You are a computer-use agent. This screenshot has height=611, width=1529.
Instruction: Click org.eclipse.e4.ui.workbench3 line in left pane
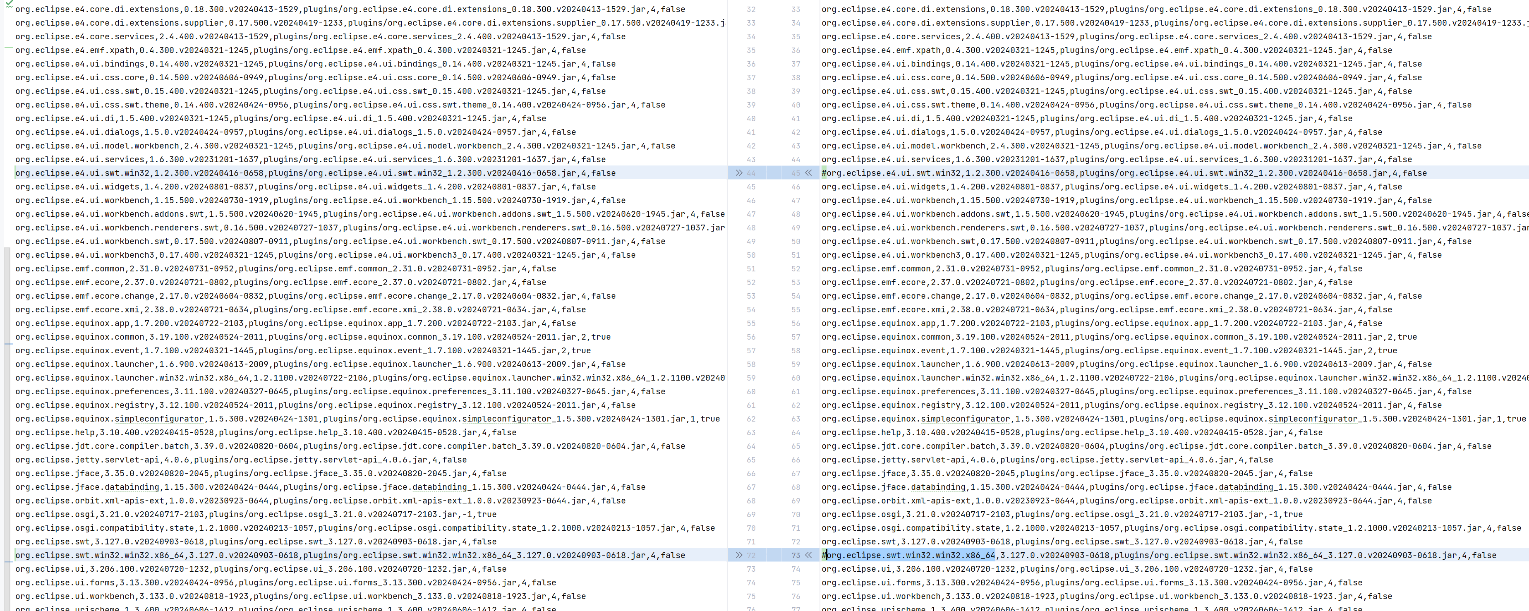(x=325, y=255)
